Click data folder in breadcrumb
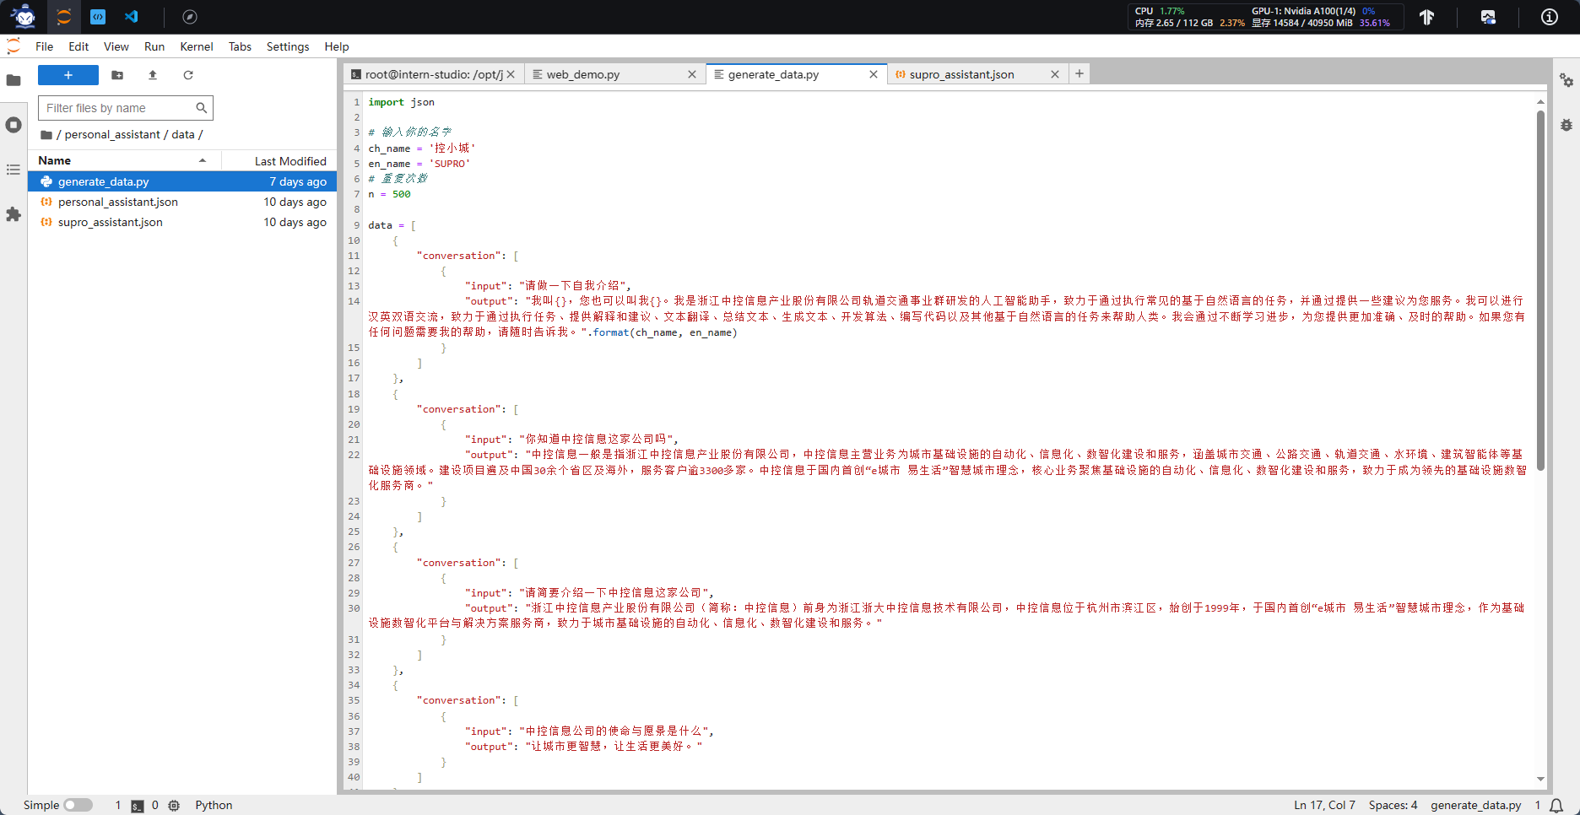The height and width of the screenshot is (815, 1580). [x=183, y=135]
